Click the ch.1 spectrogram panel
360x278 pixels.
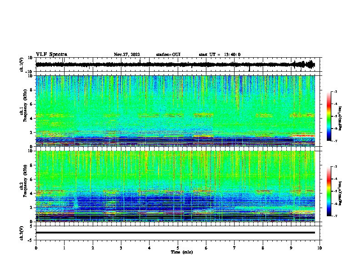pos(175,111)
